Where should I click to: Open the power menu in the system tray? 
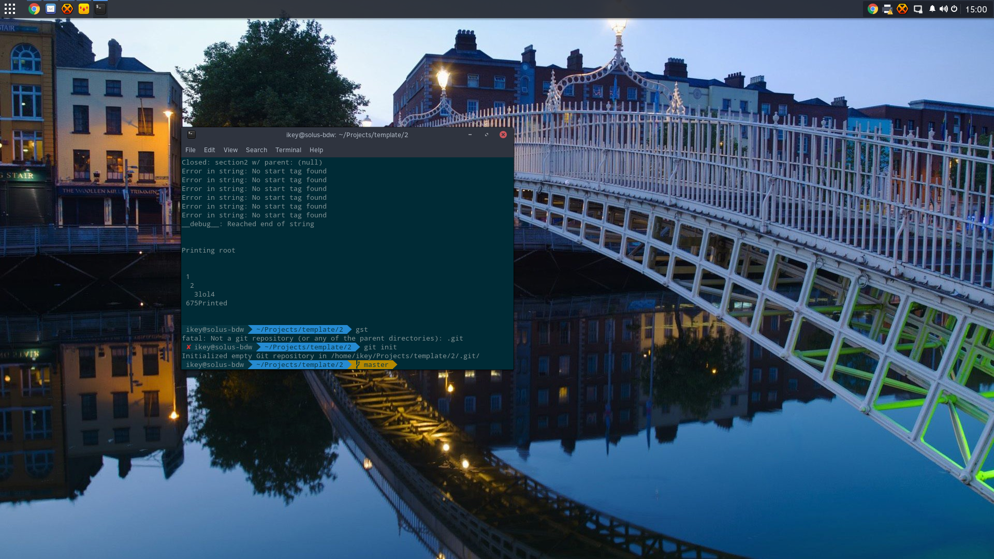click(x=954, y=9)
